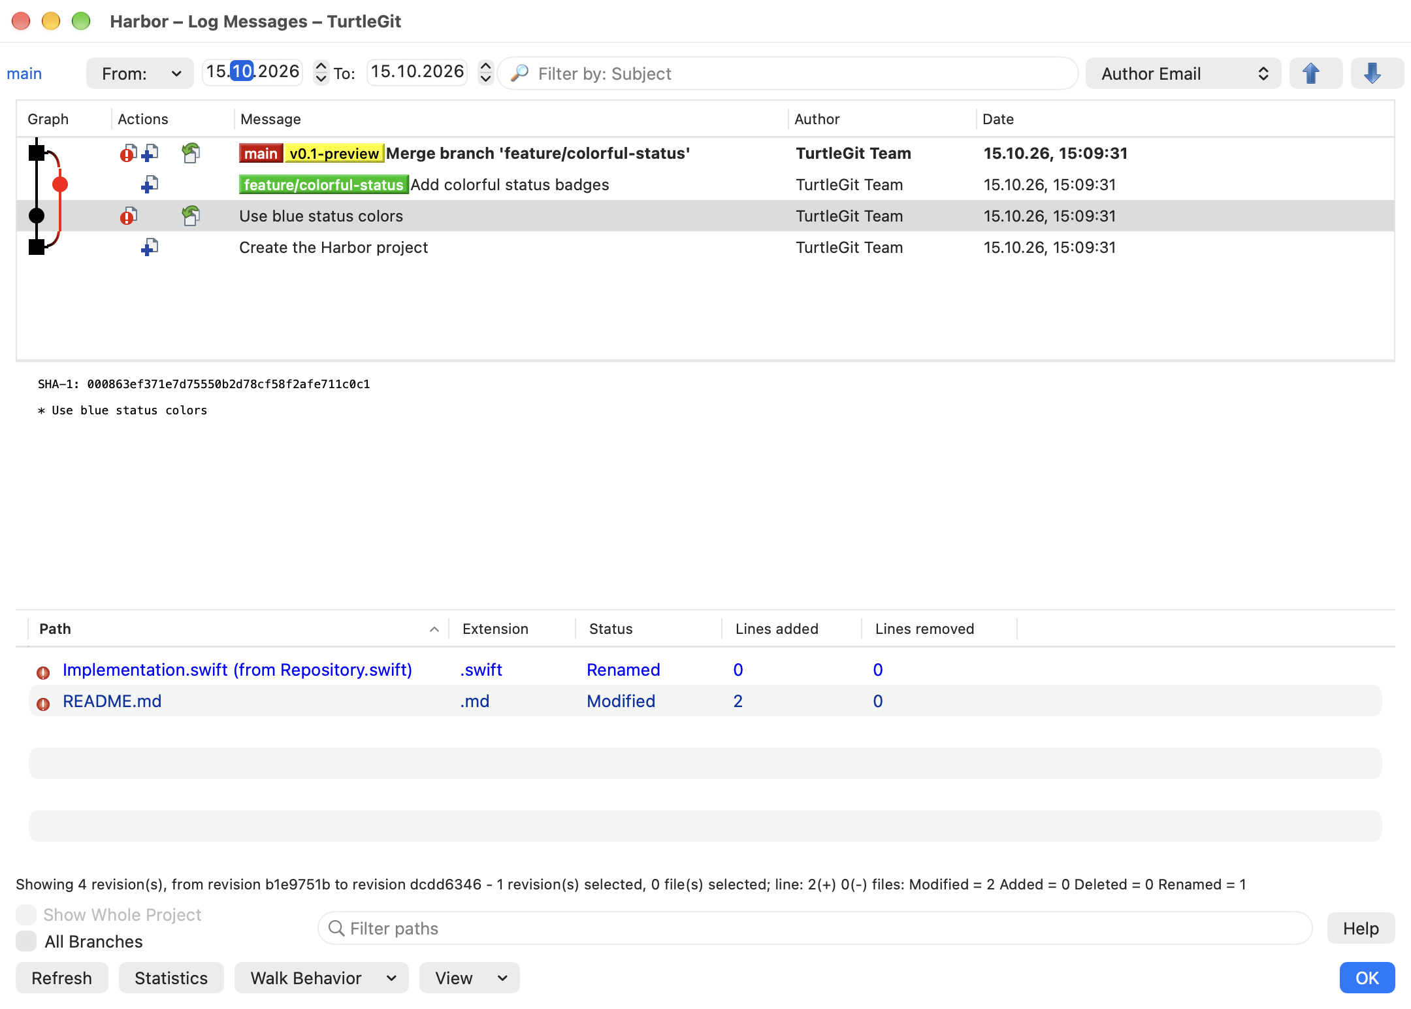Click the magnifier icon in Subject filter
Screen dimensions: 1411x1009
[x=519, y=73]
